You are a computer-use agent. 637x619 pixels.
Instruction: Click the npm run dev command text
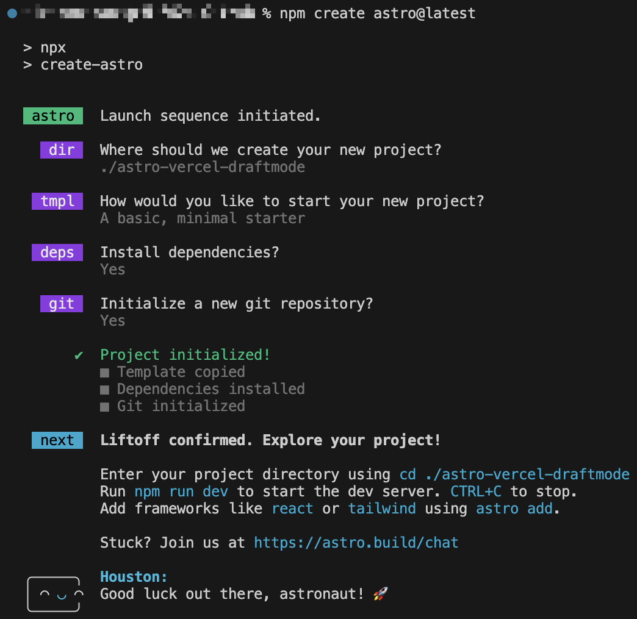tap(181, 492)
